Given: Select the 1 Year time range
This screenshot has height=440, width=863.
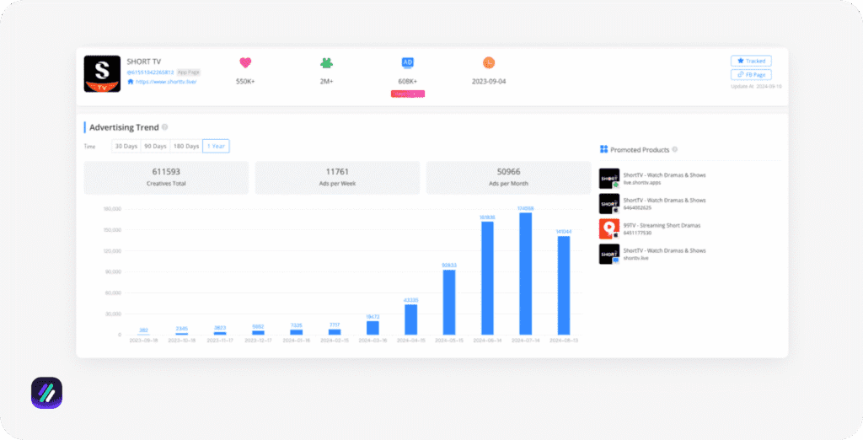Looking at the screenshot, I should (217, 146).
